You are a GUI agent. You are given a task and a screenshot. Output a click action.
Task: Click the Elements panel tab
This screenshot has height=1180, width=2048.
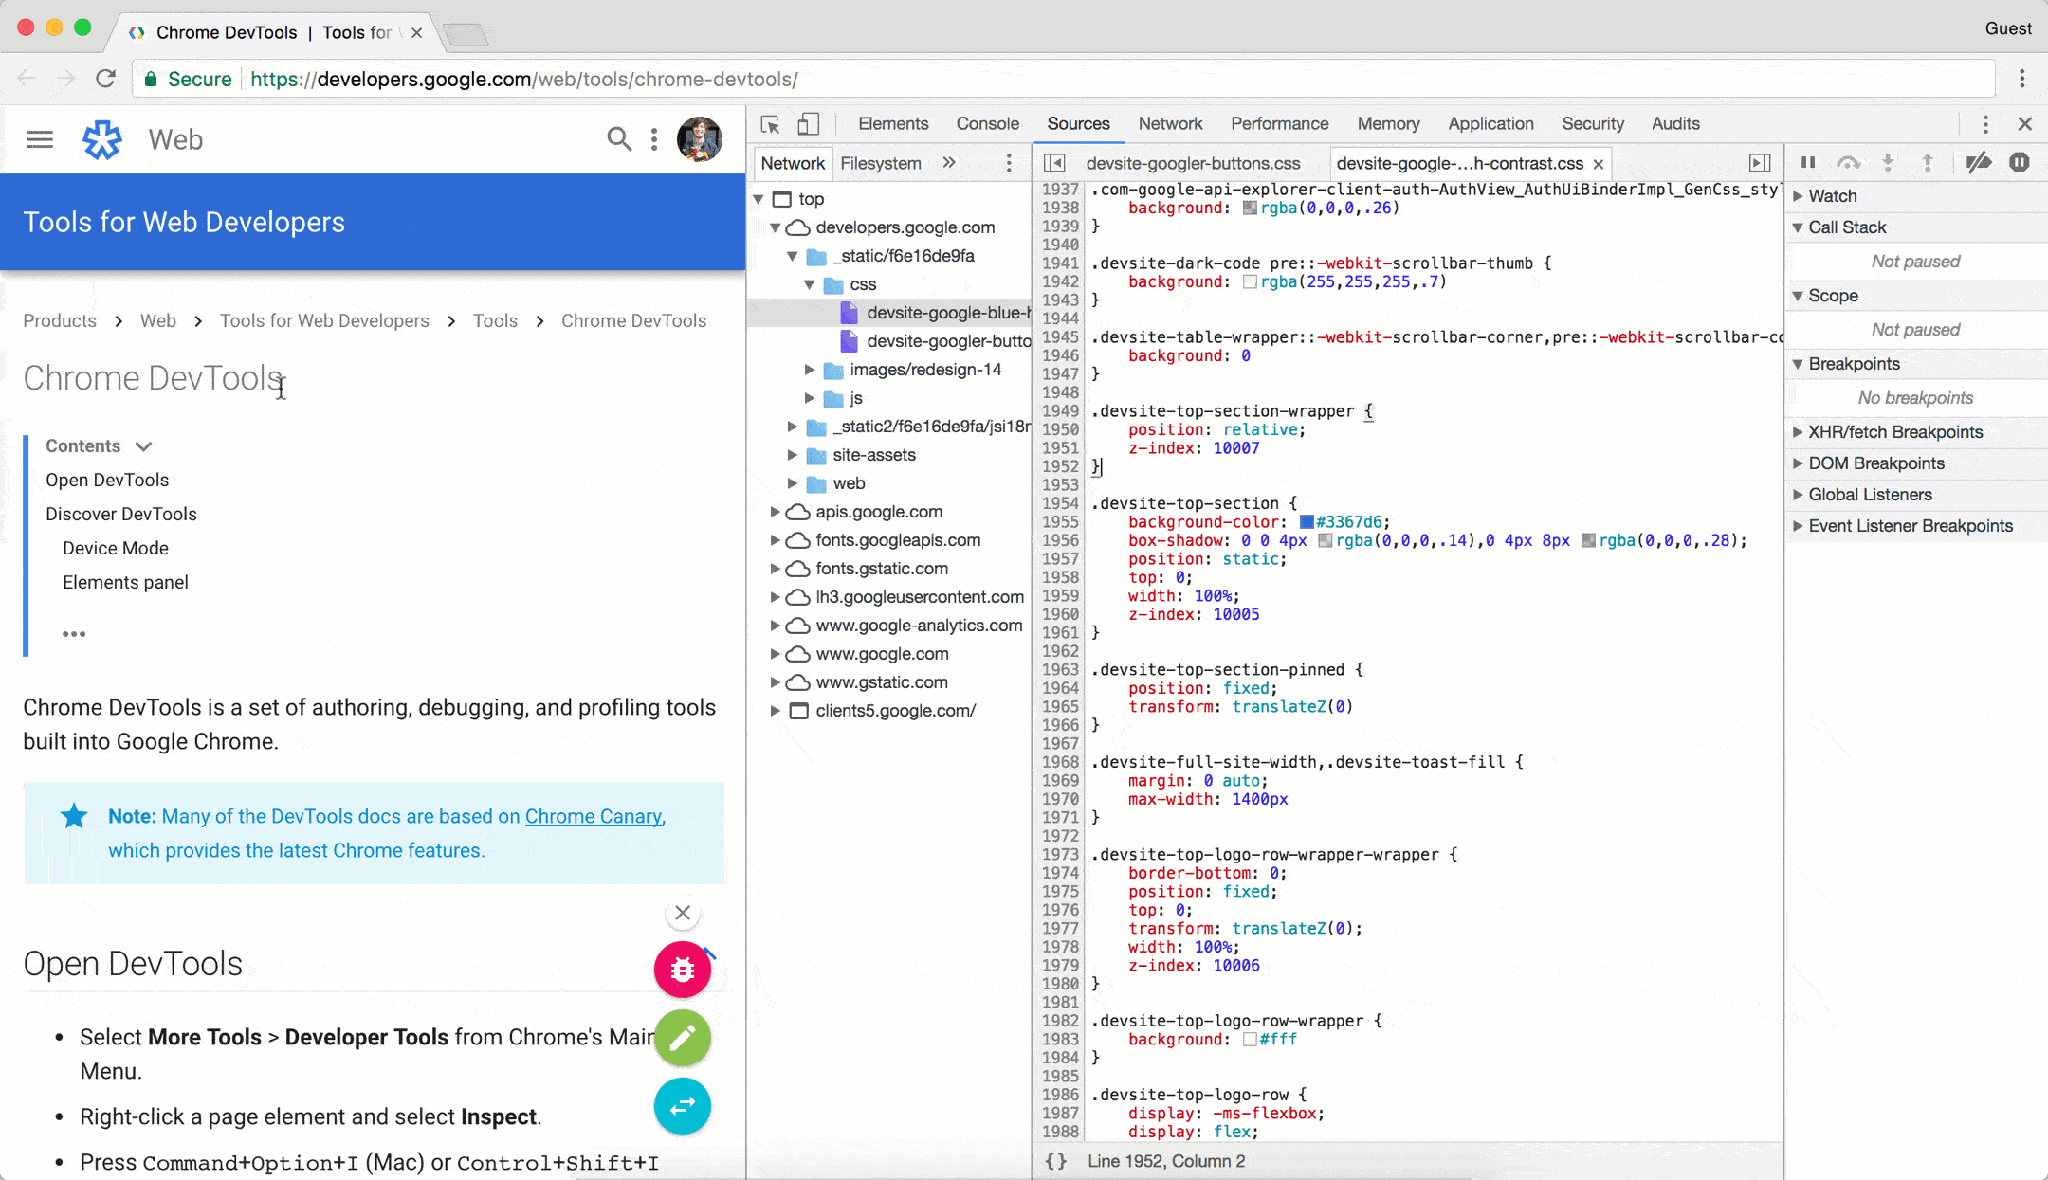pos(893,124)
